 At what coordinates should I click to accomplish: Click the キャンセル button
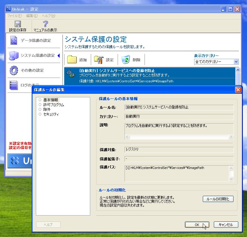(226, 224)
